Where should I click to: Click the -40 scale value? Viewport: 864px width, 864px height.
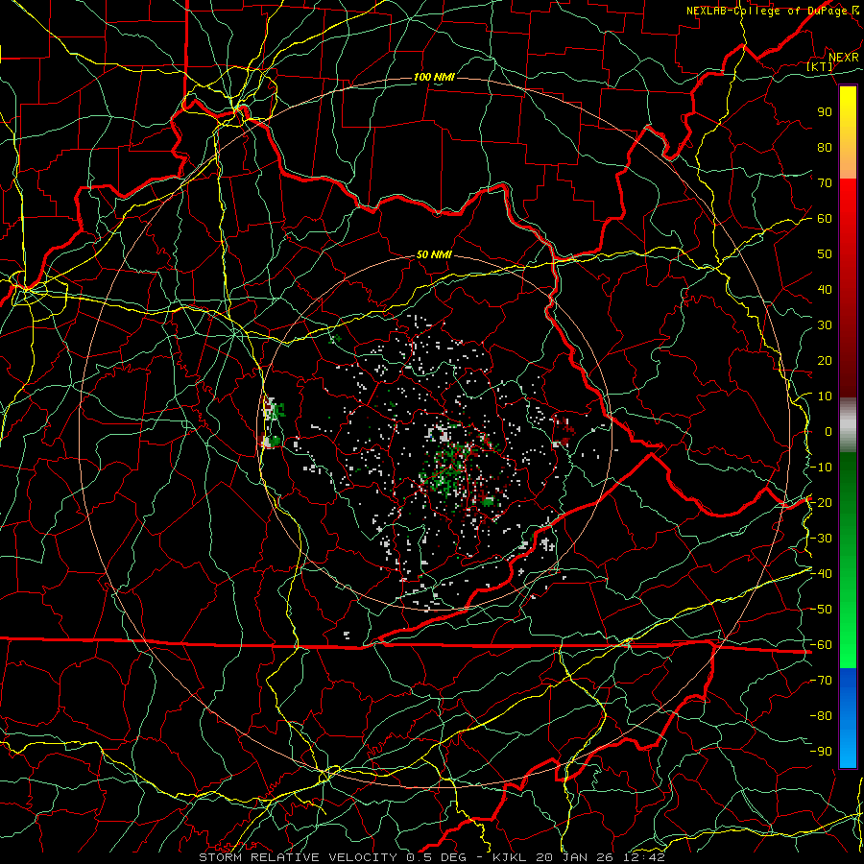click(x=821, y=574)
